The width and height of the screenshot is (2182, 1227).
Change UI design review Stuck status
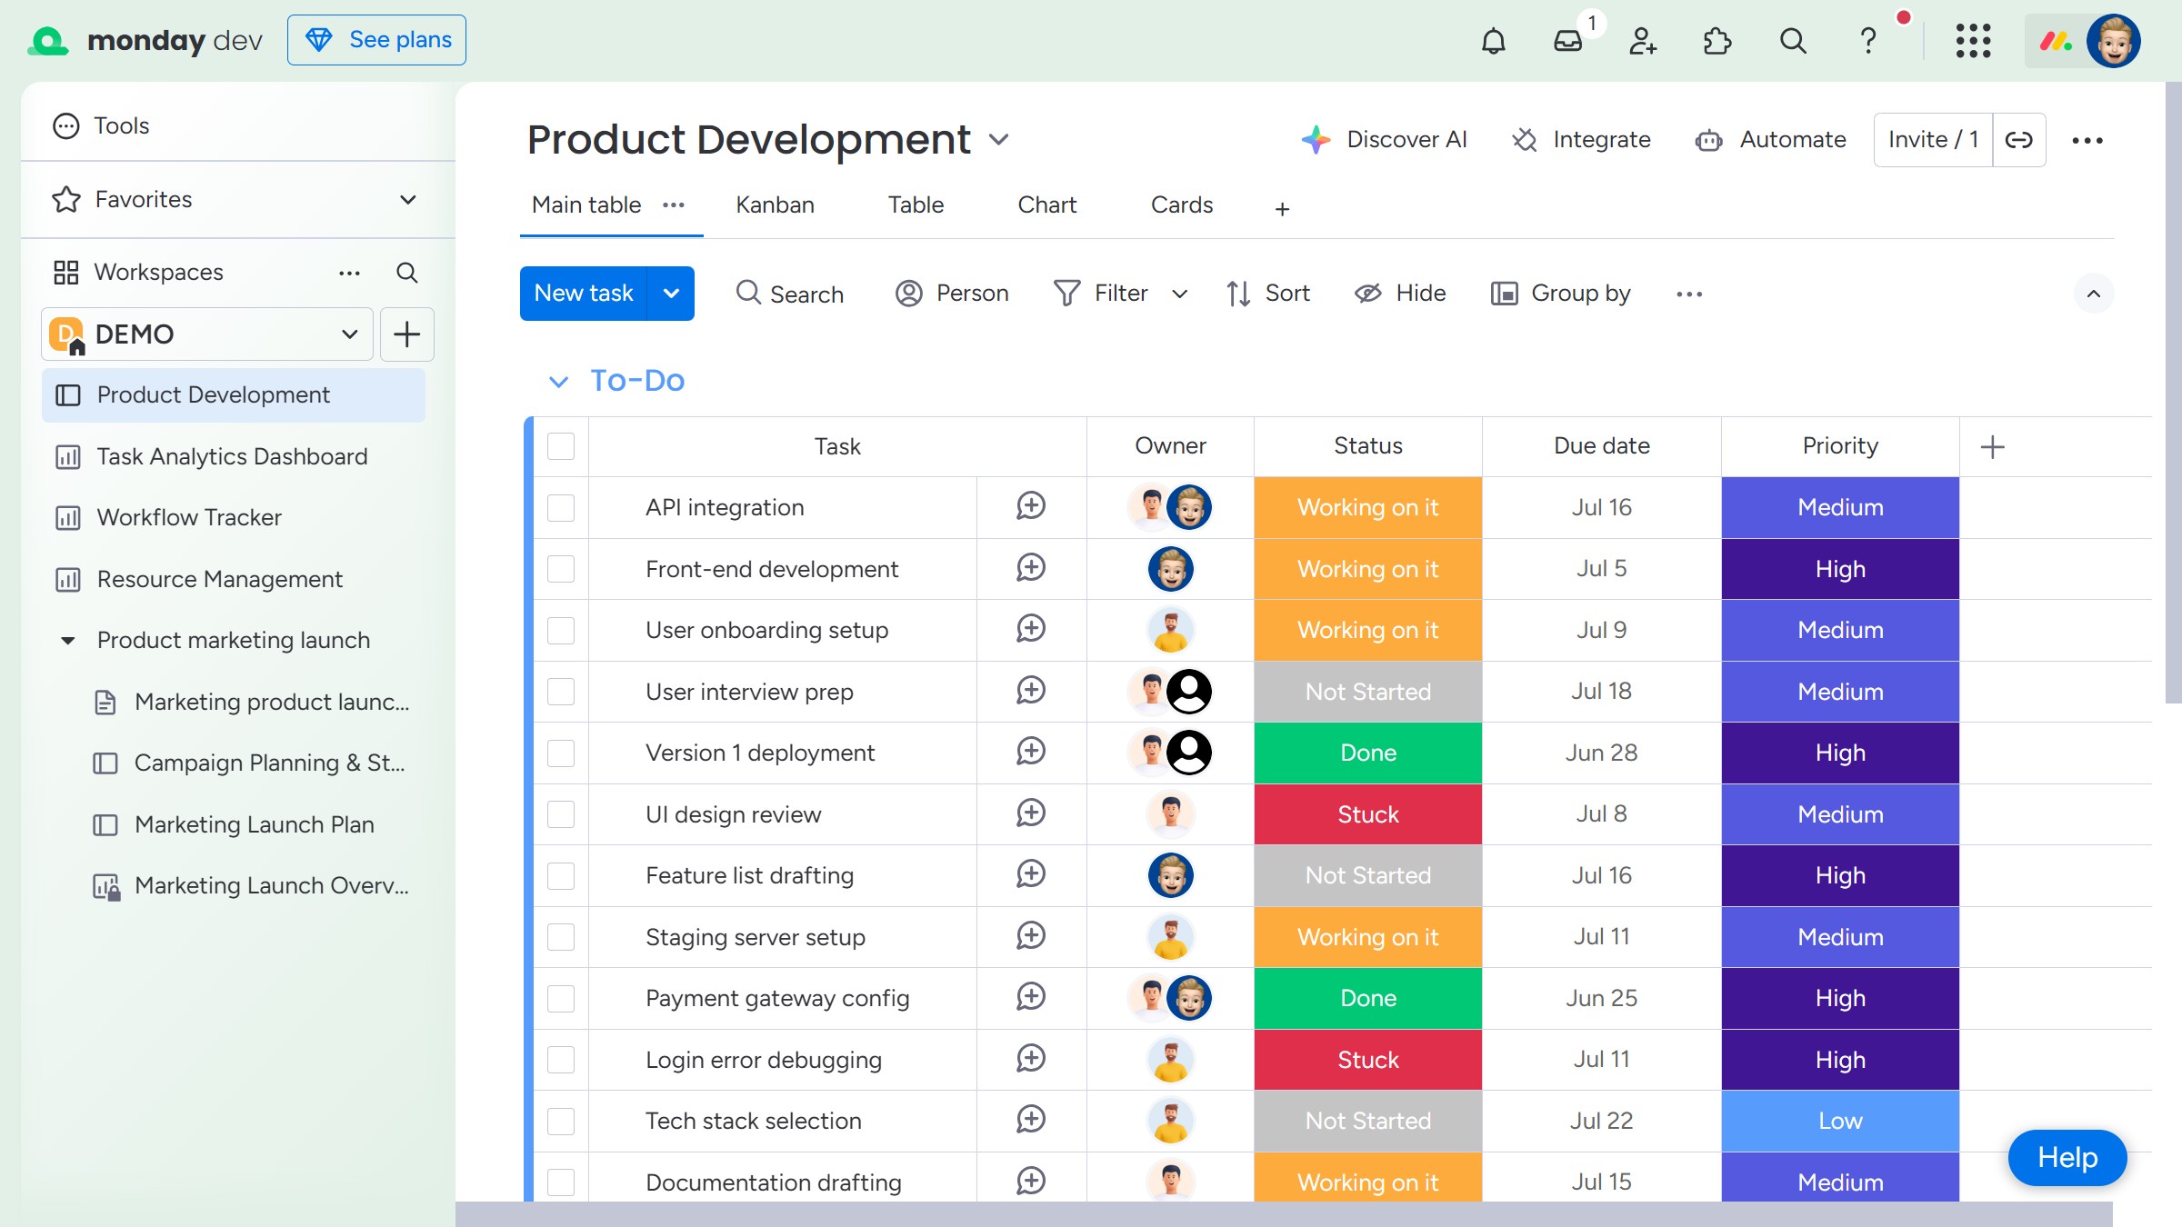point(1368,814)
